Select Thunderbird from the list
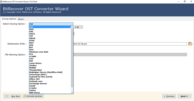The height and width of the screenshot is (101, 194). click(50, 70)
